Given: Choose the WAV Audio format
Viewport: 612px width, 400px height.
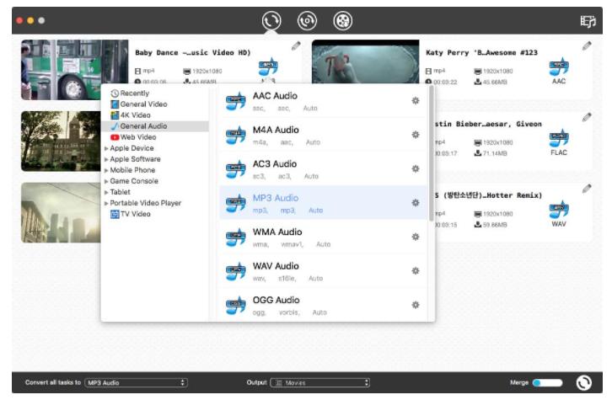Looking at the screenshot, I should tap(323, 271).
